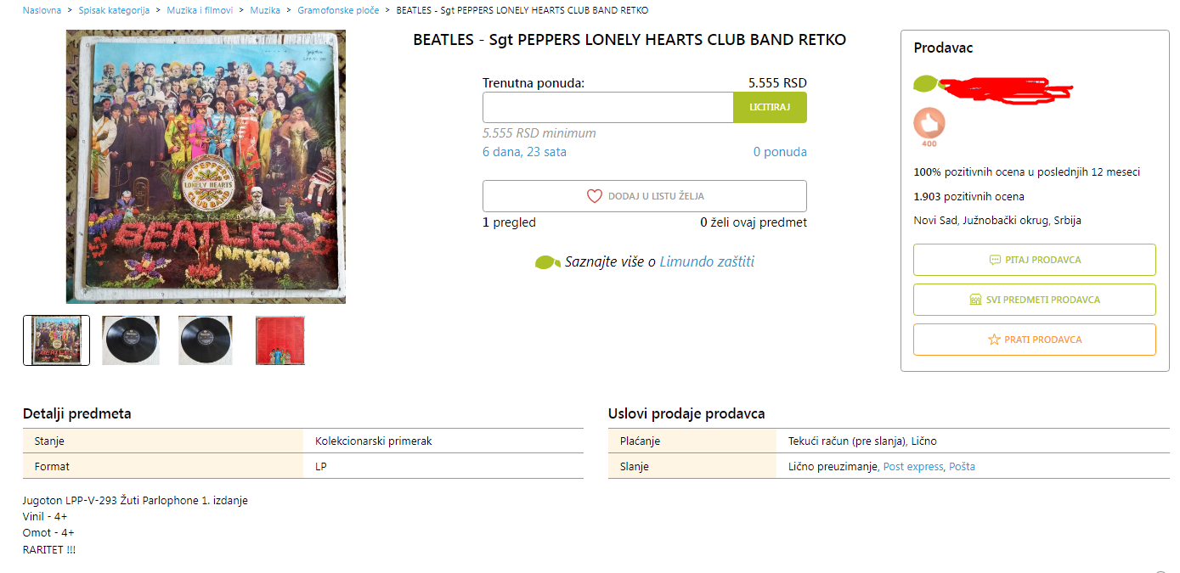Click the store icon in Svi predmeti prodavca
The height and width of the screenshot is (573, 1180).
975,300
